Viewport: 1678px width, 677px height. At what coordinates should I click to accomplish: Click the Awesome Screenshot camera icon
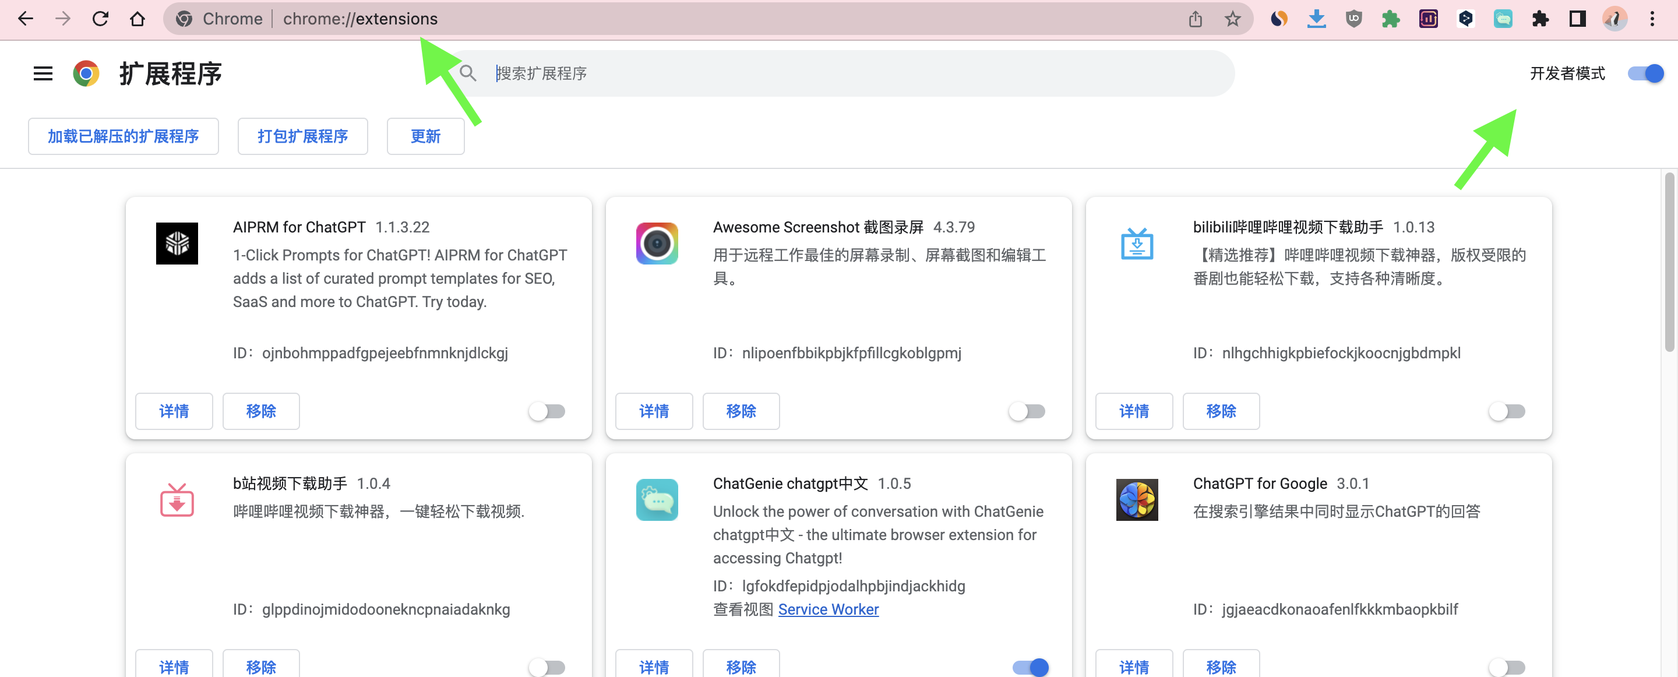656,242
